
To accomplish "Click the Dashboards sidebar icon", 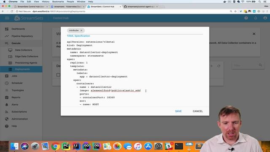I will (x=7, y=29).
